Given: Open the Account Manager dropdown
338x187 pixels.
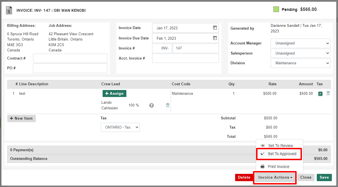Looking at the screenshot, I should pyautogui.click(x=301, y=43).
